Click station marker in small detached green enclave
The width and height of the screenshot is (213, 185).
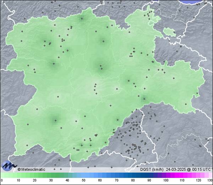[174, 32]
